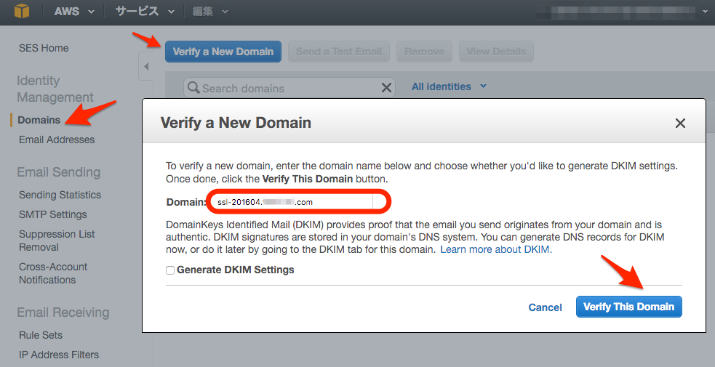
Task: Cancel the domain verification dialog
Action: pos(545,307)
